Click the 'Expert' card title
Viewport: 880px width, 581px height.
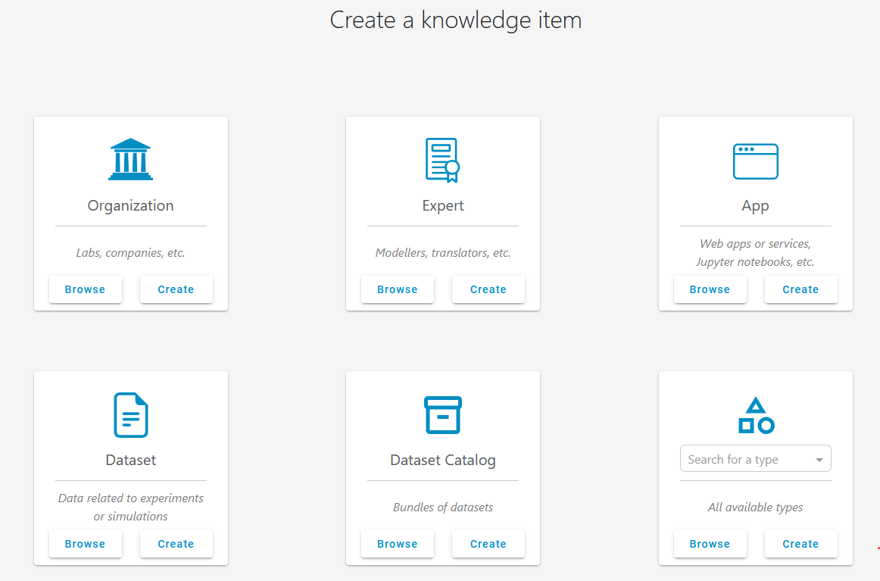tap(443, 205)
